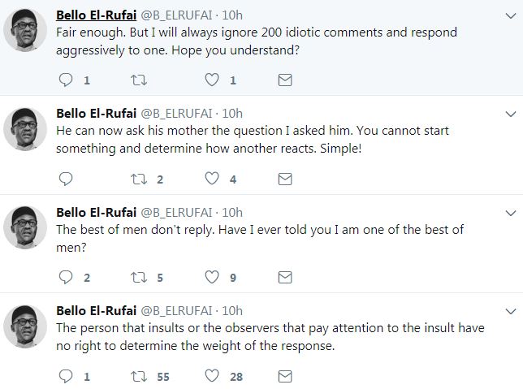The width and height of the screenshot is (523, 389).
Task: Reply to the "ask his mother" tweet
Action: (x=67, y=179)
